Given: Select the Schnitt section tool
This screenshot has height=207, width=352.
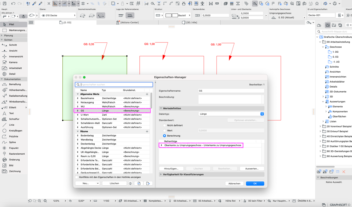Looking at the screenshot, I should [x=14, y=45].
